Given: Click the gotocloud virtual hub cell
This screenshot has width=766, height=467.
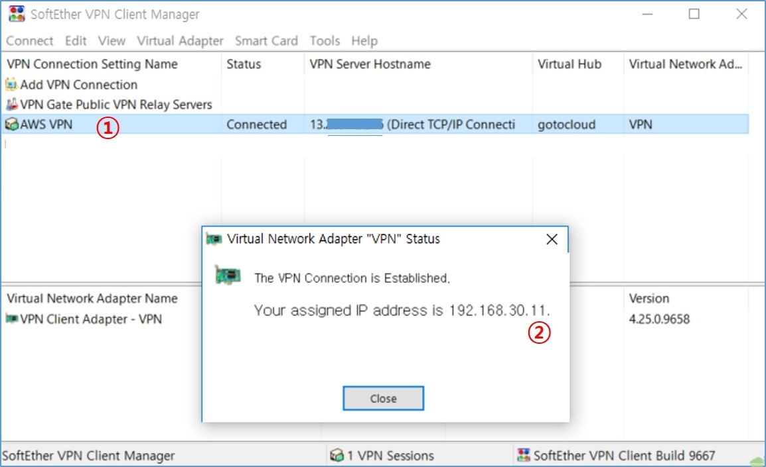Looking at the screenshot, I should (567, 125).
